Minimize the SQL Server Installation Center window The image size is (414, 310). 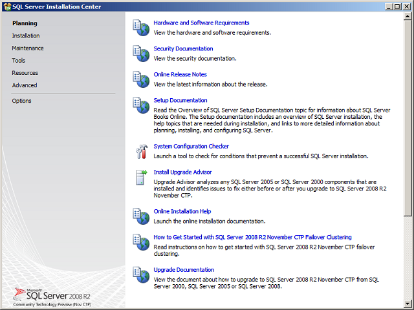coord(388,6)
